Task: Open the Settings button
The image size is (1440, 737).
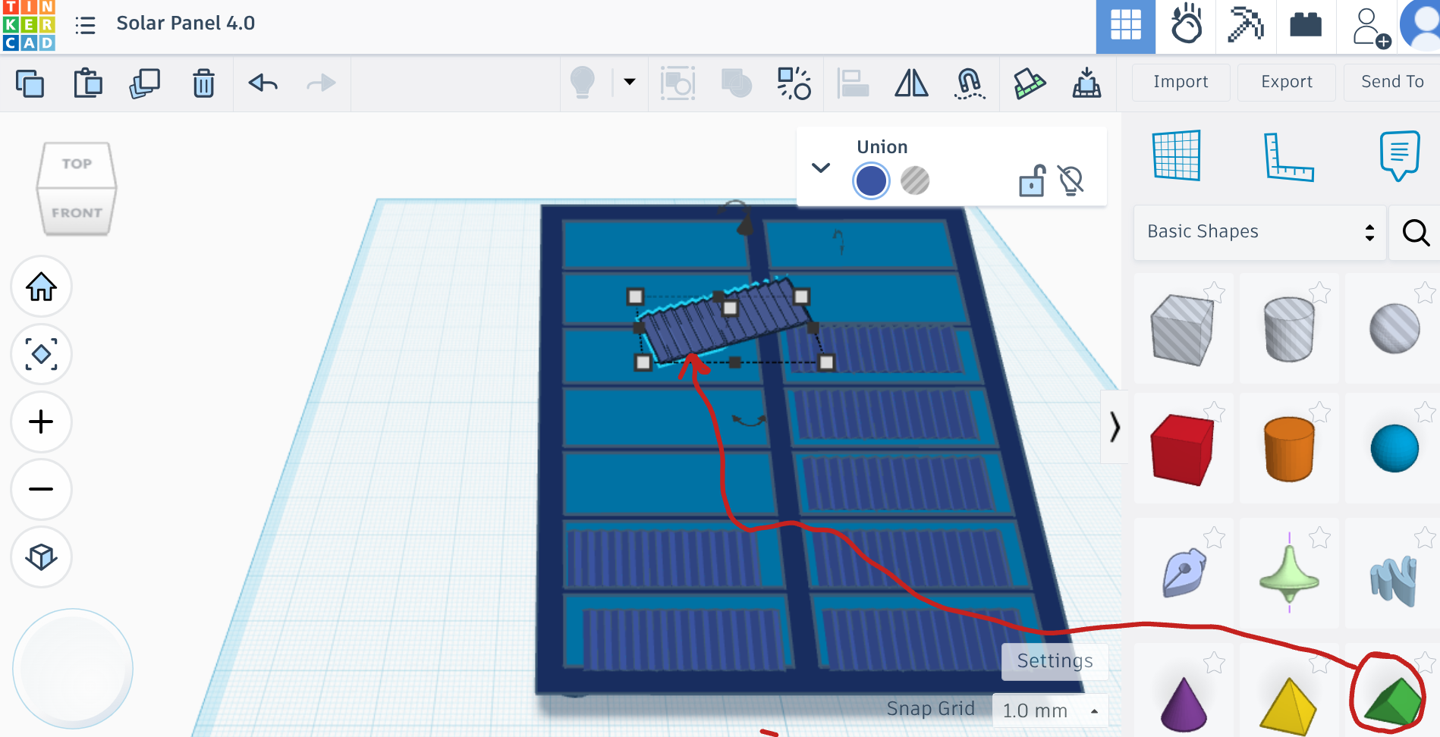Action: (1055, 661)
